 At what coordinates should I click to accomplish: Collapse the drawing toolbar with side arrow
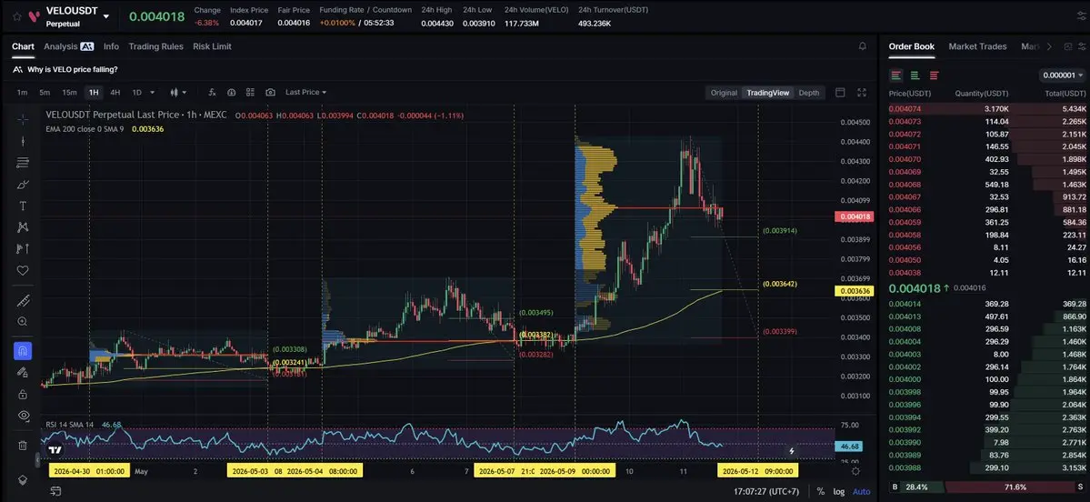tap(37, 459)
